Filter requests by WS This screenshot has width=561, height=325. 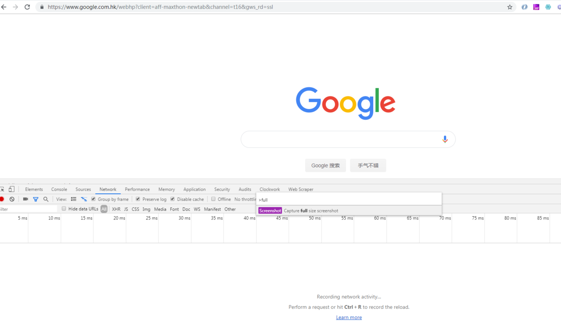coord(197,209)
